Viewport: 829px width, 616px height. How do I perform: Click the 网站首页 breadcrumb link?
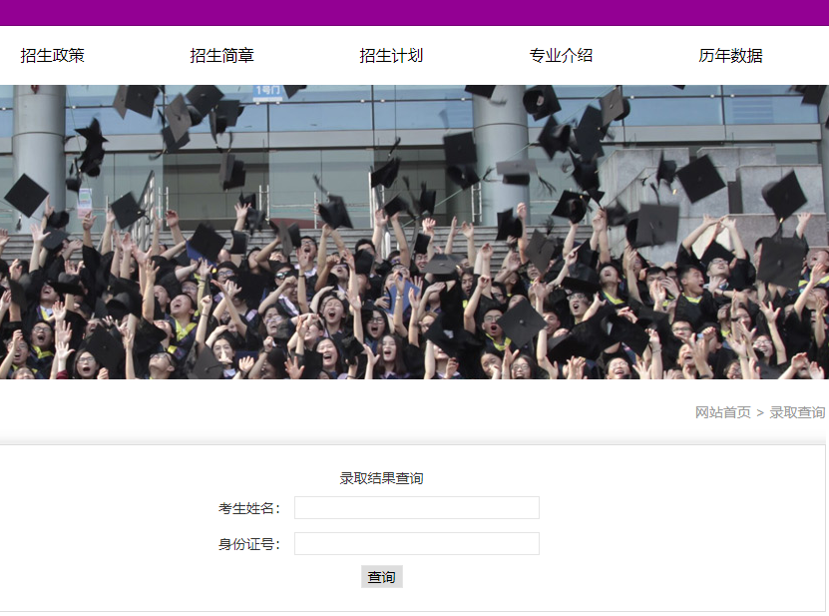722,412
